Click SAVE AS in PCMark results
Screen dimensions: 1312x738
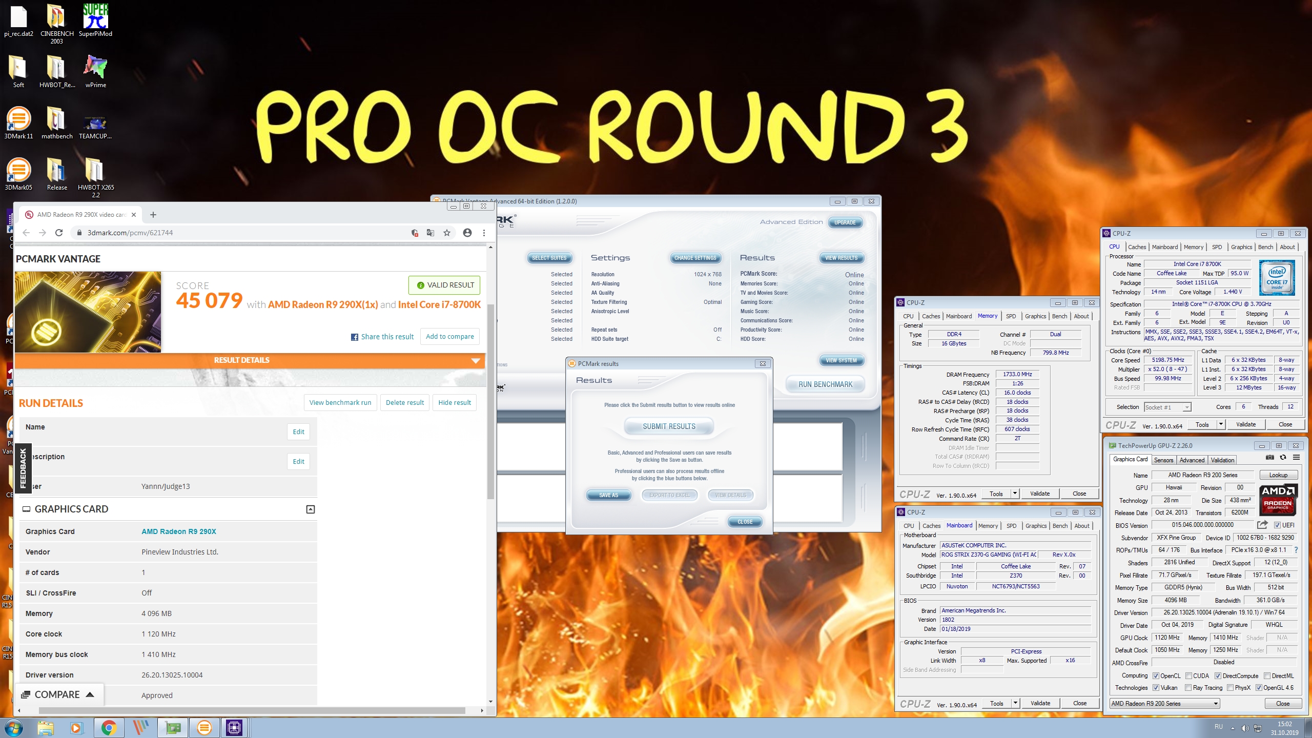(x=608, y=495)
